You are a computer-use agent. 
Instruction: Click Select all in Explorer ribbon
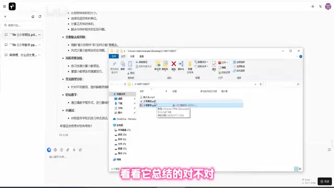coord(239,62)
